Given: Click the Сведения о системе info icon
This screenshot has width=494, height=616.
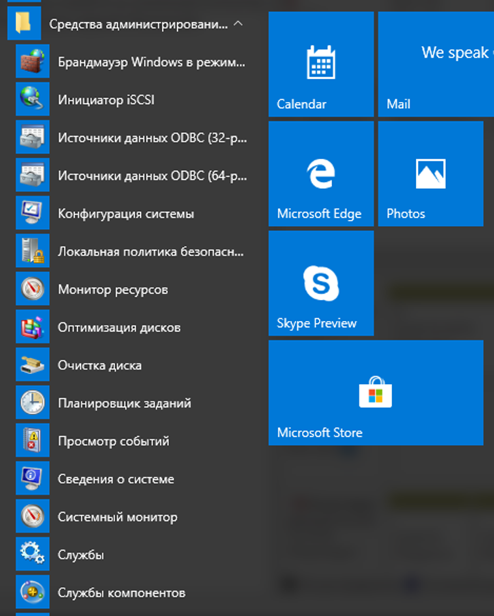Looking at the screenshot, I should (x=32, y=478).
